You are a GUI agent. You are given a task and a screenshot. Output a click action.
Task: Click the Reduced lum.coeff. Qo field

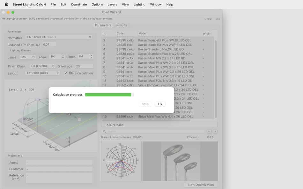(x=49, y=45)
